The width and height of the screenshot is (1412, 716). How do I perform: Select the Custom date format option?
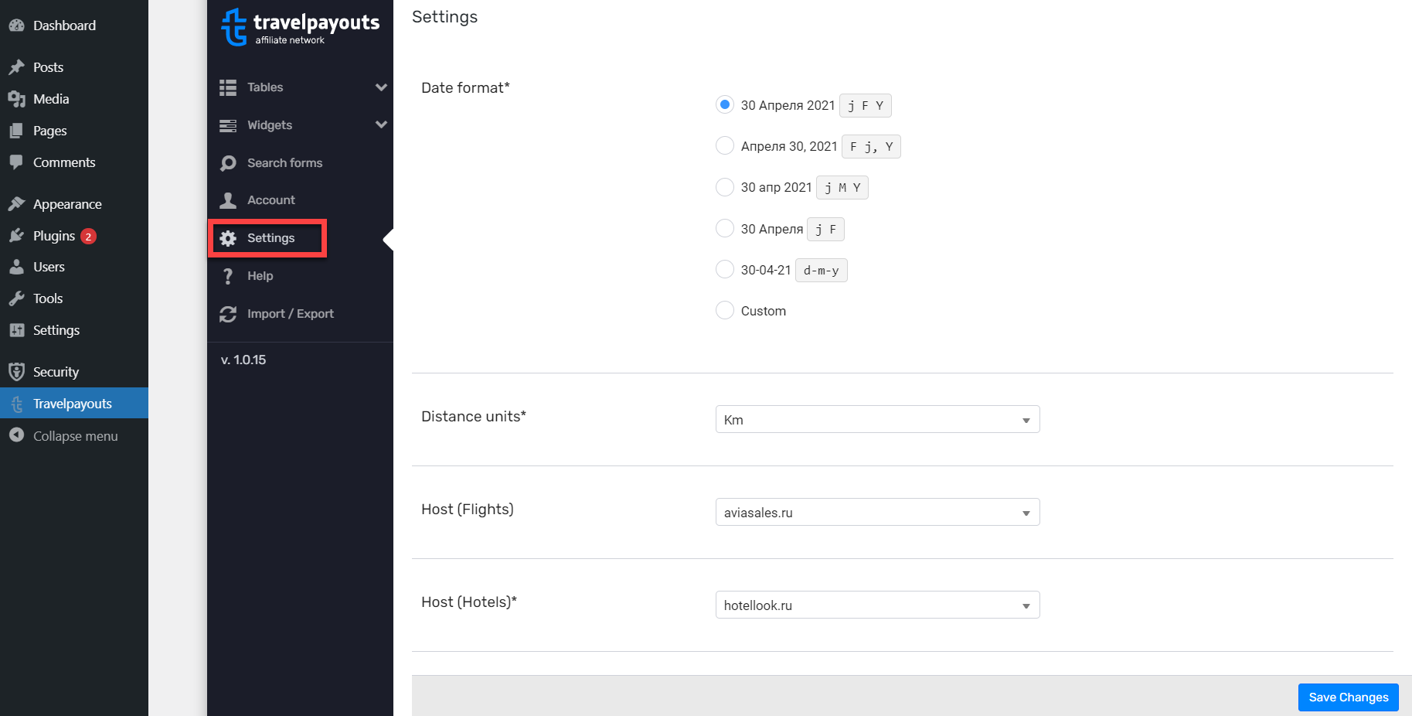pos(725,310)
